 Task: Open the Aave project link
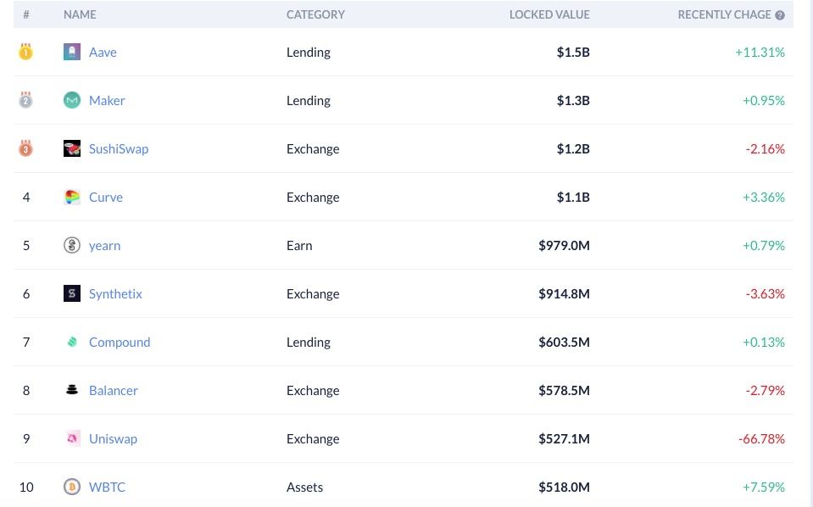tap(103, 53)
